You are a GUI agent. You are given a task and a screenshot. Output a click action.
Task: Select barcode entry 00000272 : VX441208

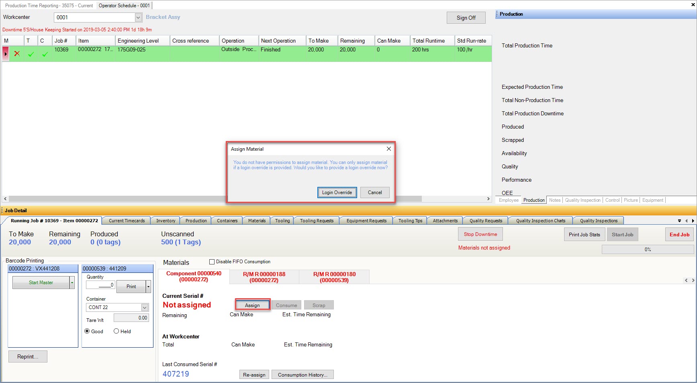[43, 268]
